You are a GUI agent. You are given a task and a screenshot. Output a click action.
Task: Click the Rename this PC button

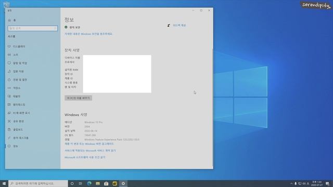tap(79, 98)
